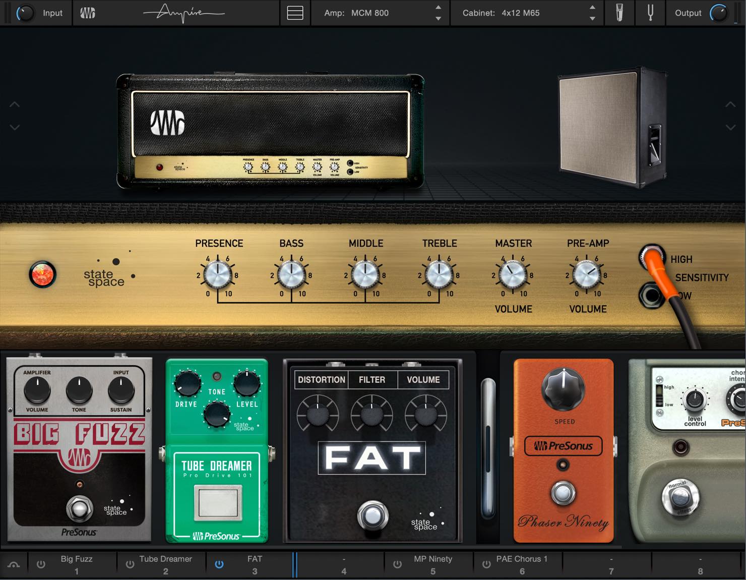Toggle power for Big Fuzz slot

41,565
